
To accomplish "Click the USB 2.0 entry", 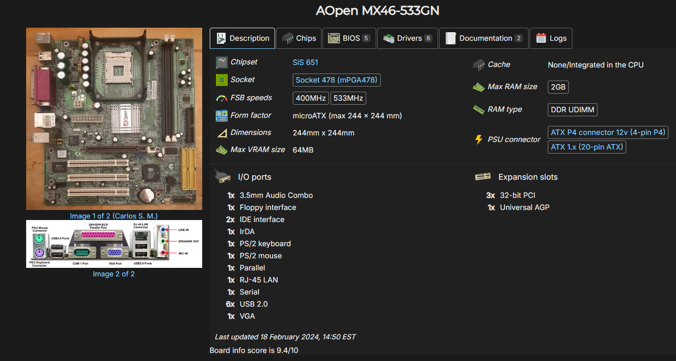I will click(x=254, y=304).
